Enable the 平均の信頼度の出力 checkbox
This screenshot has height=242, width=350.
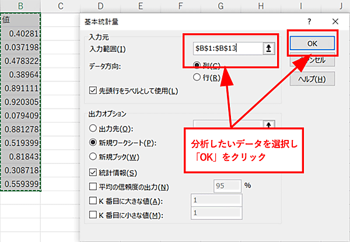pos(93,187)
